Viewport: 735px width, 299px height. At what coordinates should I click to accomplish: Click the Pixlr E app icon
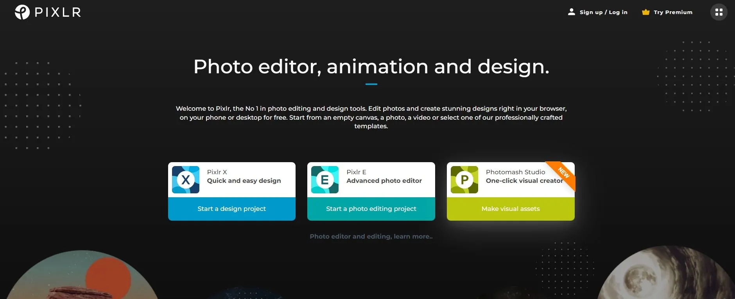click(325, 180)
